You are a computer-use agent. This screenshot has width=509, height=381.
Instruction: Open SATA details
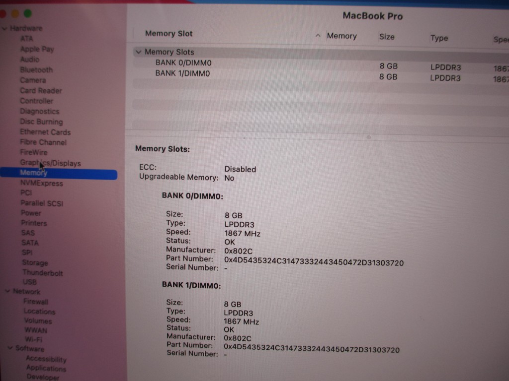[x=30, y=243]
